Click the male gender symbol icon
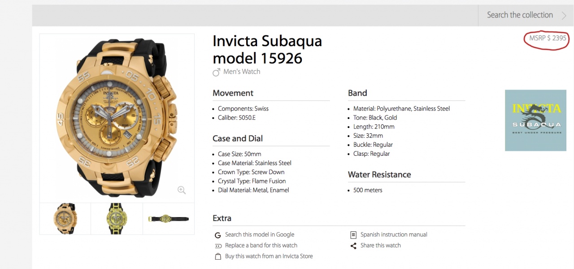The width and height of the screenshot is (574, 269). pyautogui.click(x=216, y=72)
